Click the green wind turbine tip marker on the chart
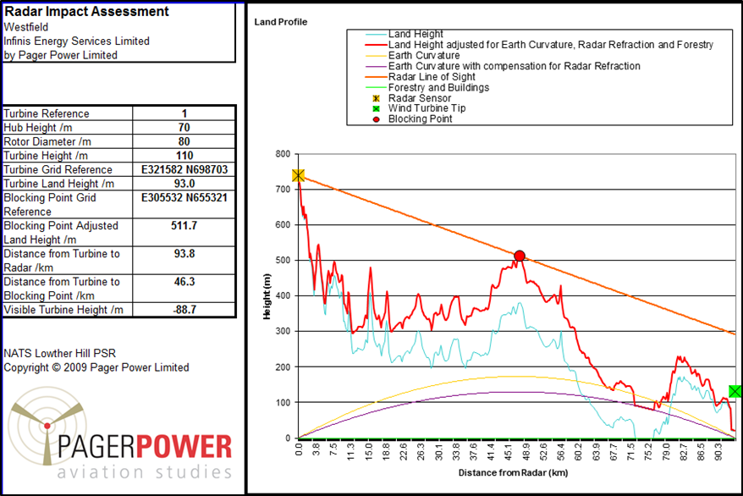The image size is (743, 496). [x=735, y=391]
